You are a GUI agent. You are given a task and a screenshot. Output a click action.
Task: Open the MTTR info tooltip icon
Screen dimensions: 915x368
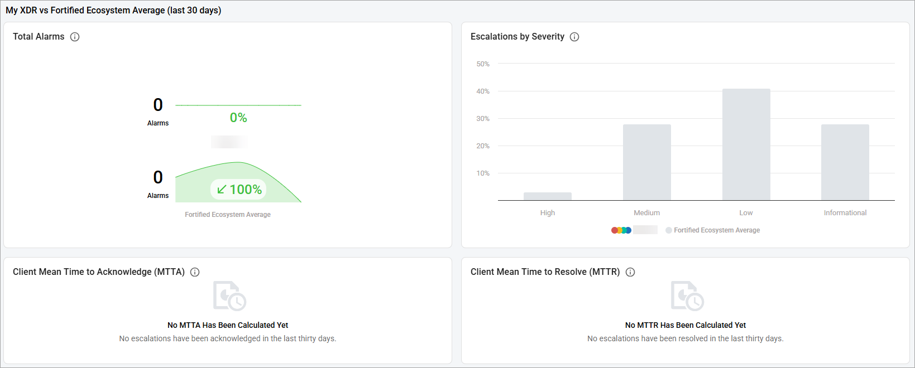(x=630, y=272)
